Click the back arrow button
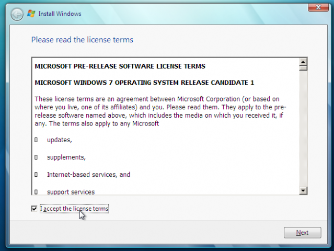334x251 pixels. [17, 15]
